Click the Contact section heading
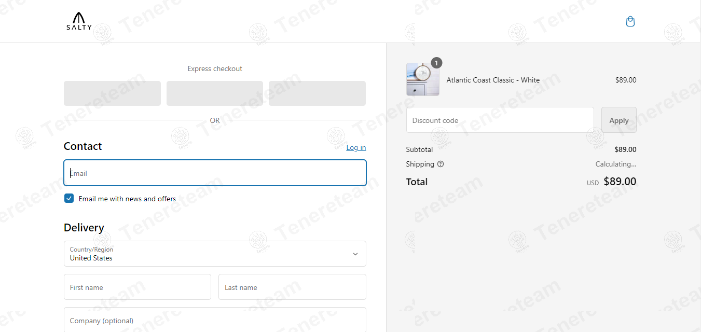 pyautogui.click(x=83, y=146)
